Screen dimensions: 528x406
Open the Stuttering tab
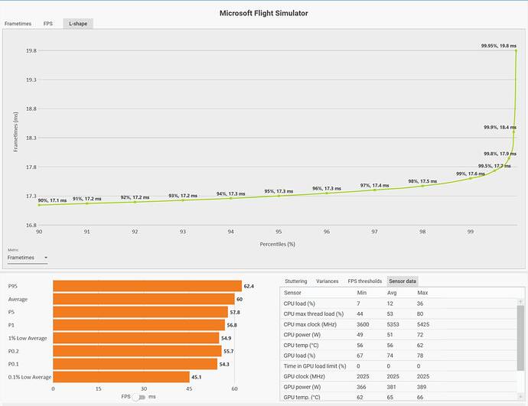point(295,281)
